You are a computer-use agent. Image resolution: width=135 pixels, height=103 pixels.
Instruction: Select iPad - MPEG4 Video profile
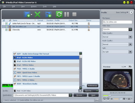click(46, 65)
